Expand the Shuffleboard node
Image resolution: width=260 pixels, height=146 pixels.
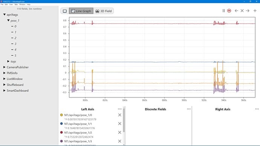[4, 85]
